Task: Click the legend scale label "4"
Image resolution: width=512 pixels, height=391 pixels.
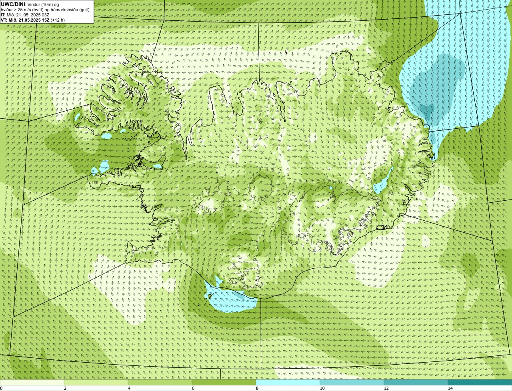Action: click(129, 388)
